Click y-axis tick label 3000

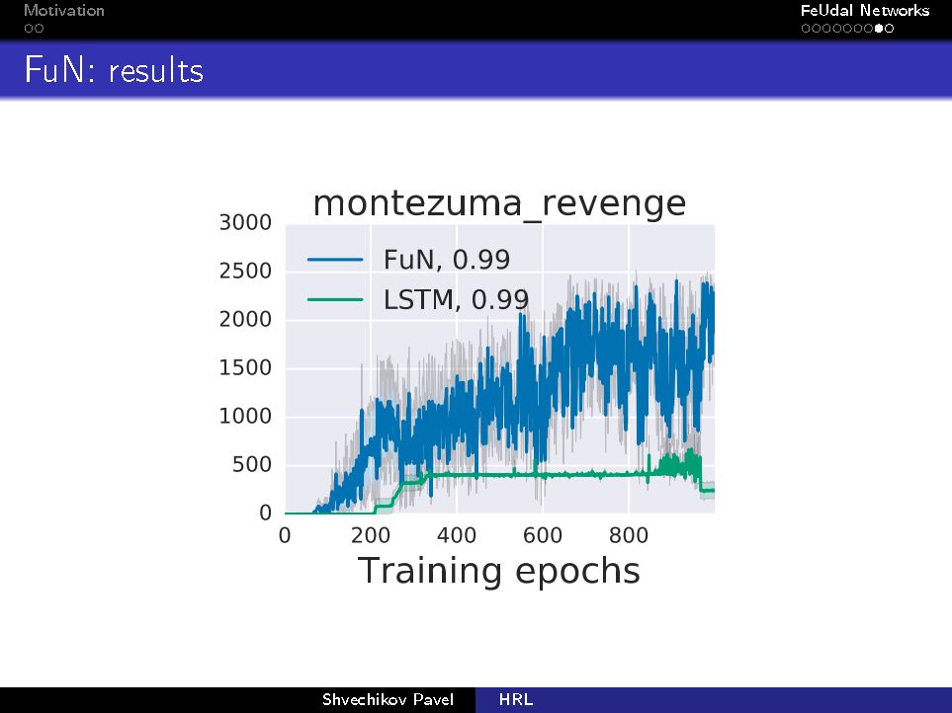coord(245,222)
